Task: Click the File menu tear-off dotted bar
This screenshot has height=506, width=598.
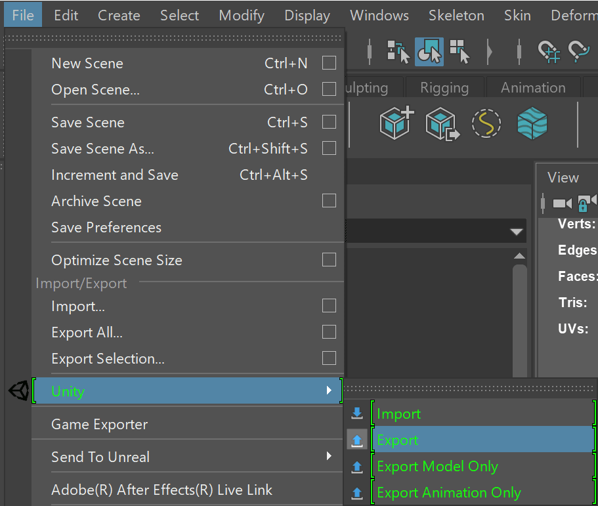Action: click(173, 38)
